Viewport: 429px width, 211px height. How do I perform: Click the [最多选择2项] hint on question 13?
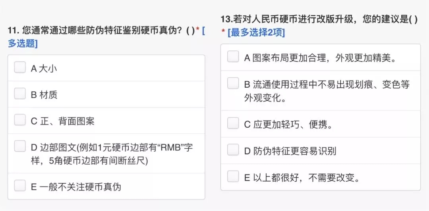click(256, 33)
